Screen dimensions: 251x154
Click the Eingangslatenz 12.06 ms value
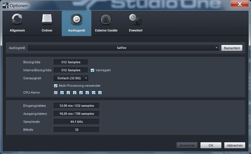point(76,106)
